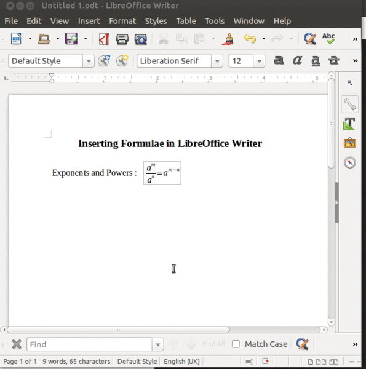Screen dimensions: 366x369
Task: Open sidebar Properties wrench icon
Action: pos(350,104)
